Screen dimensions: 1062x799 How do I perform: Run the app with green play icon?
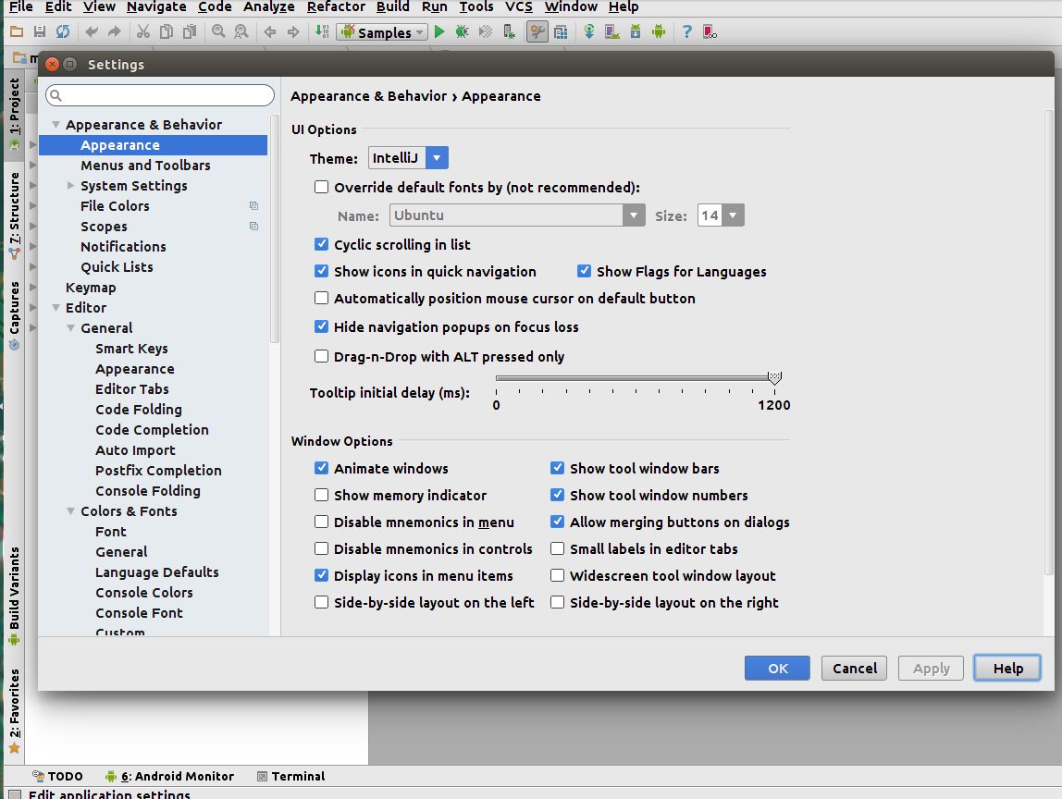point(439,31)
